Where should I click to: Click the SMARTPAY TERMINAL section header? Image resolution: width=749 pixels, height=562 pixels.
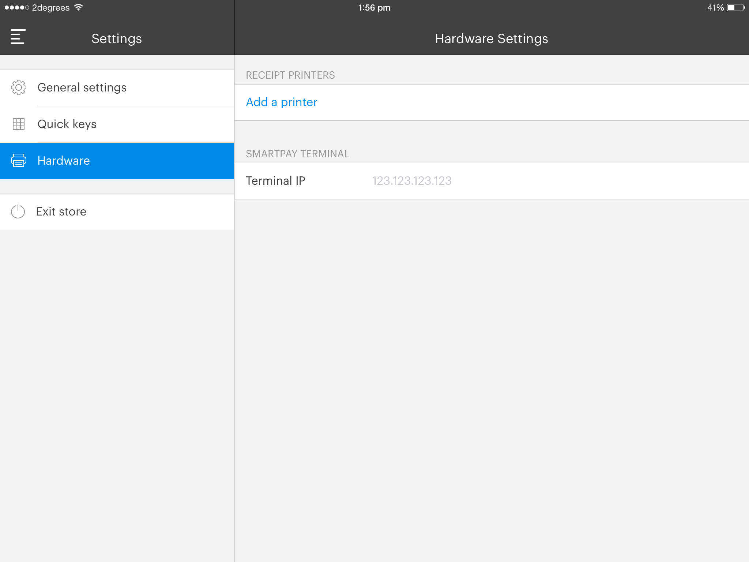(x=297, y=154)
